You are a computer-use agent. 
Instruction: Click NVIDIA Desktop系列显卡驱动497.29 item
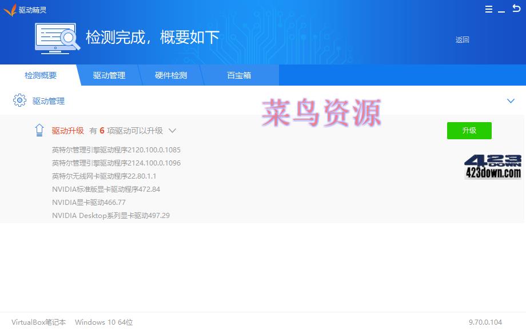tap(110, 216)
